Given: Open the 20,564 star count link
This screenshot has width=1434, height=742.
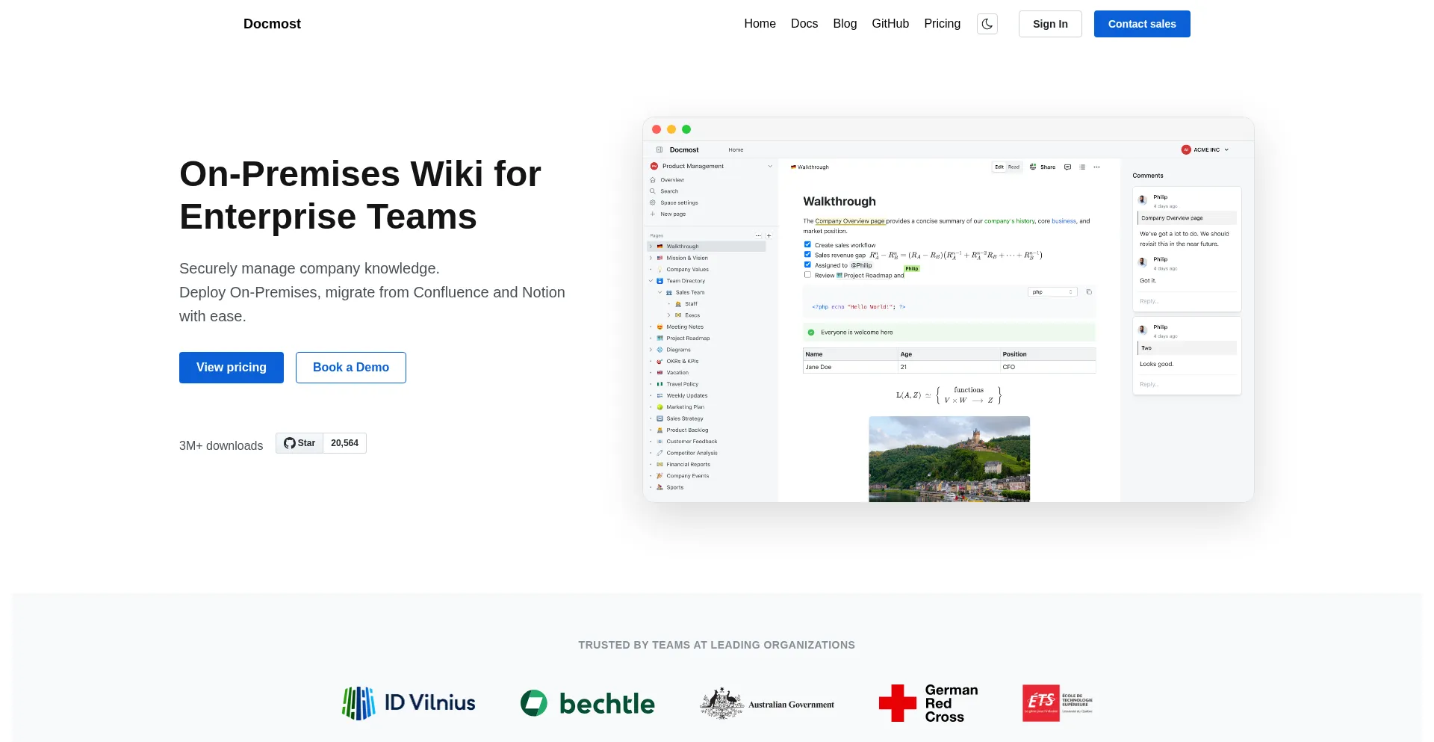Looking at the screenshot, I should pyautogui.click(x=344, y=443).
